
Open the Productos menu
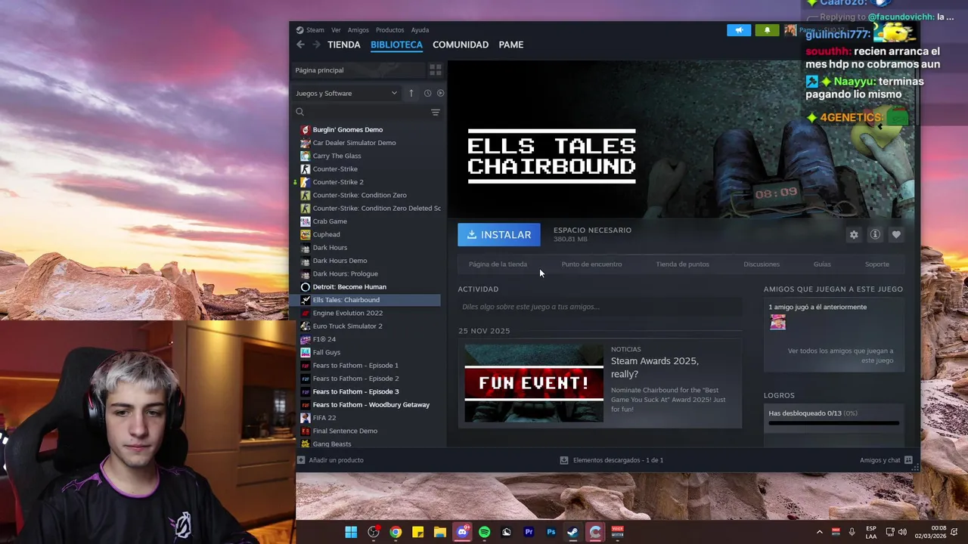(x=390, y=30)
